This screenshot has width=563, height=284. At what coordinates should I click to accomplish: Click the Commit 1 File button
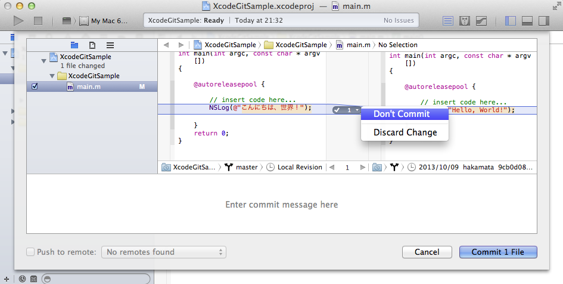[x=497, y=252]
